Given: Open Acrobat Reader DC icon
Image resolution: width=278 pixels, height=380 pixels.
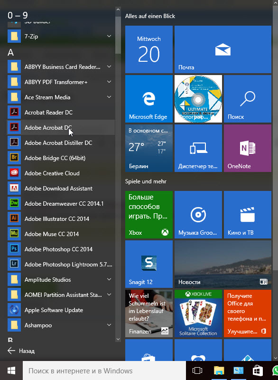Looking at the screenshot, I should pos(14,112).
